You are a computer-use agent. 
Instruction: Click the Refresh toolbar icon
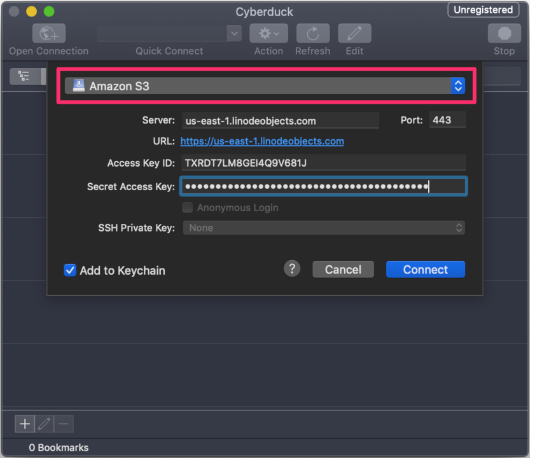312,33
